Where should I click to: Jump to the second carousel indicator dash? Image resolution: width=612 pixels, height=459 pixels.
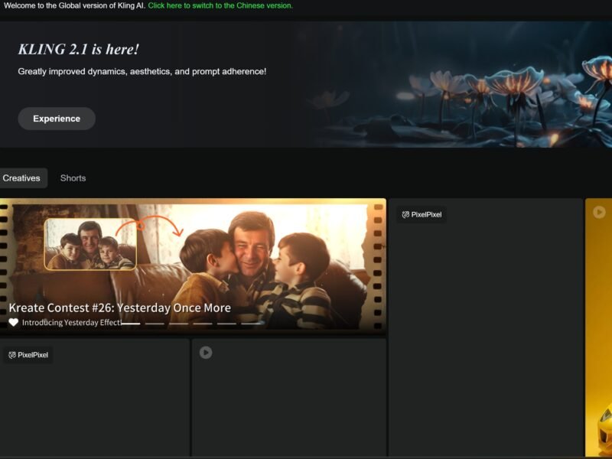[155, 324]
